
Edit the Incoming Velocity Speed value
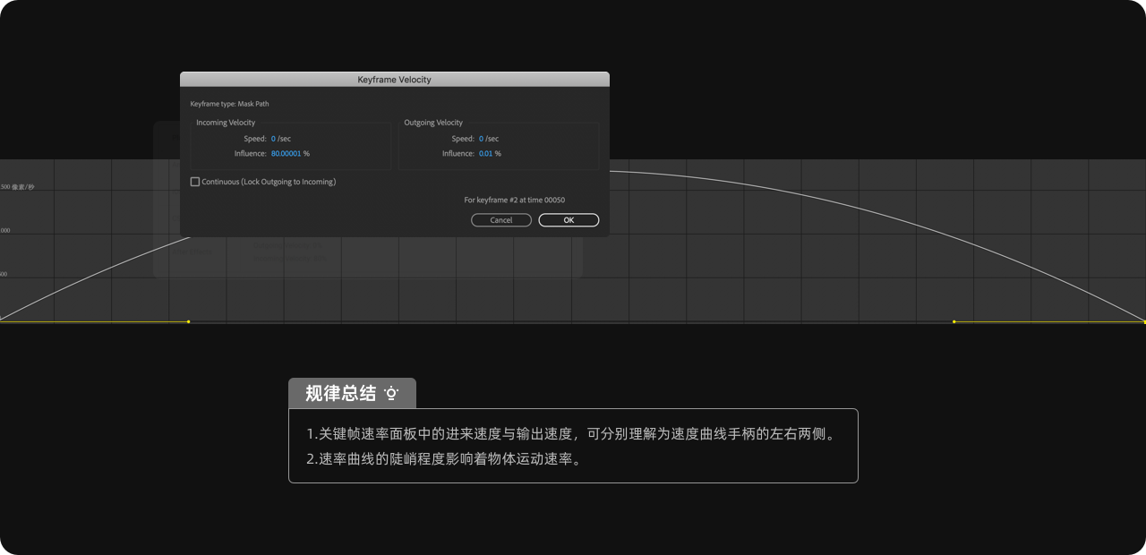(273, 139)
